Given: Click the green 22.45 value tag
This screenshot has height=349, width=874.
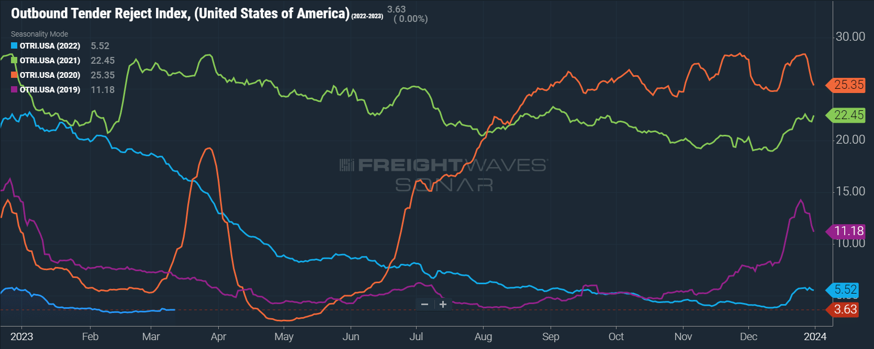Looking at the screenshot, I should point(846,115).
